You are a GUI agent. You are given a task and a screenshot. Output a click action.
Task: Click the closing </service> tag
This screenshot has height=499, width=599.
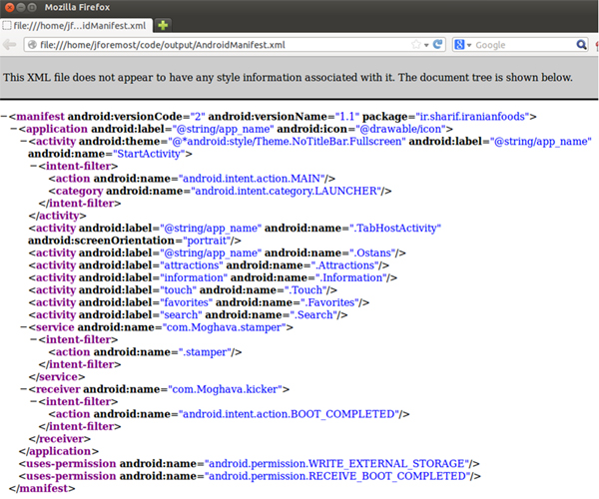(x=57, y=377)
